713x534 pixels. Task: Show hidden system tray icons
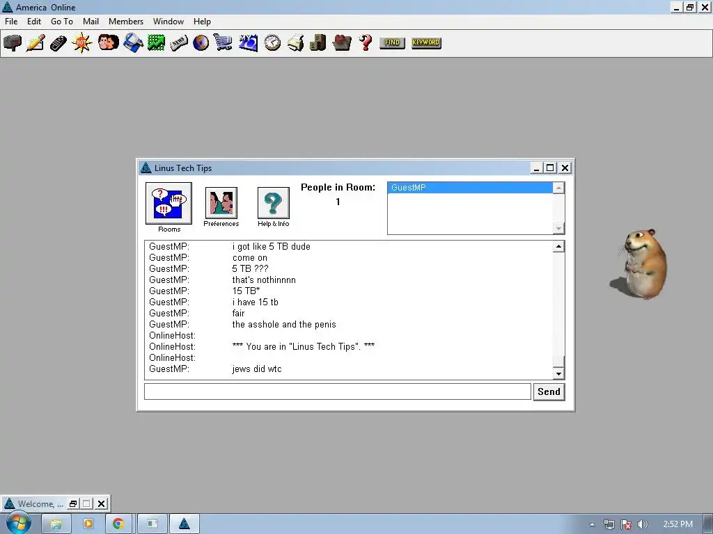click(592, 524)
